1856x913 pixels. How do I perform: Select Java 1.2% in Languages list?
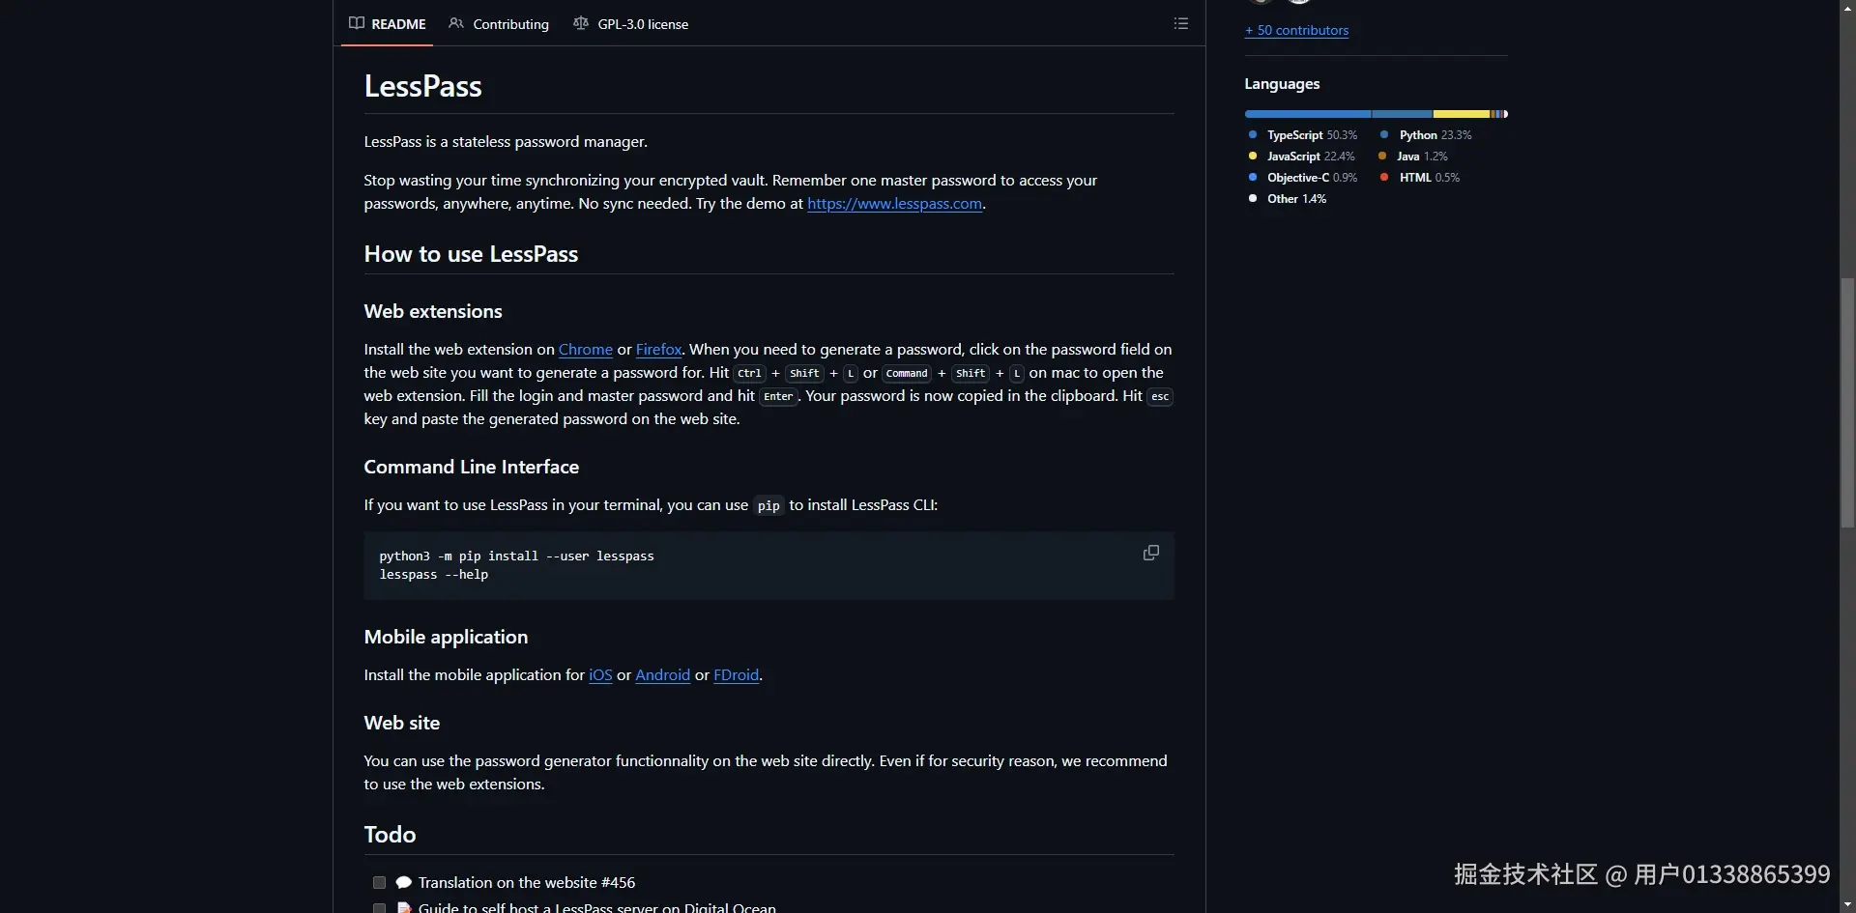pyautogui.click(x=1413, y=157)
